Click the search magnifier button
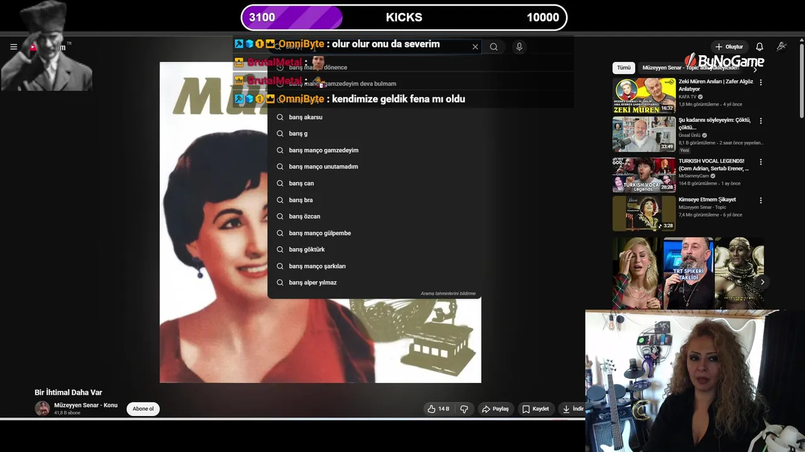This screenshot has height=452, width=805. (494, 46)
